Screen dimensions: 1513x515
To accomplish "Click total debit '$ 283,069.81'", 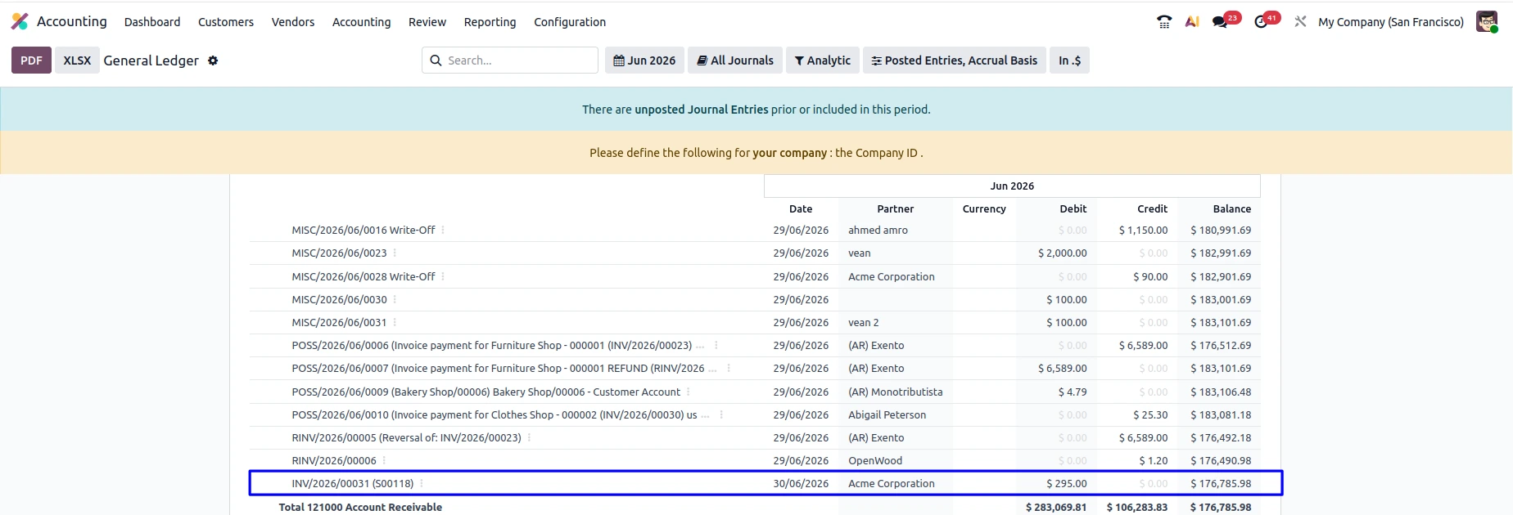I will coord(1056,508).
